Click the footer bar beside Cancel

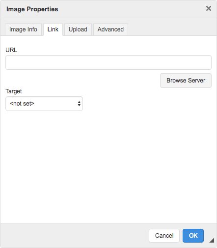click(x=74, y=236)
